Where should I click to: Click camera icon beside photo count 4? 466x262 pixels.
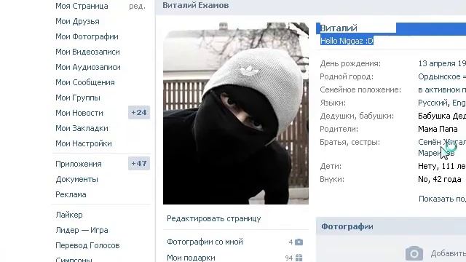[x=299, y=242]
